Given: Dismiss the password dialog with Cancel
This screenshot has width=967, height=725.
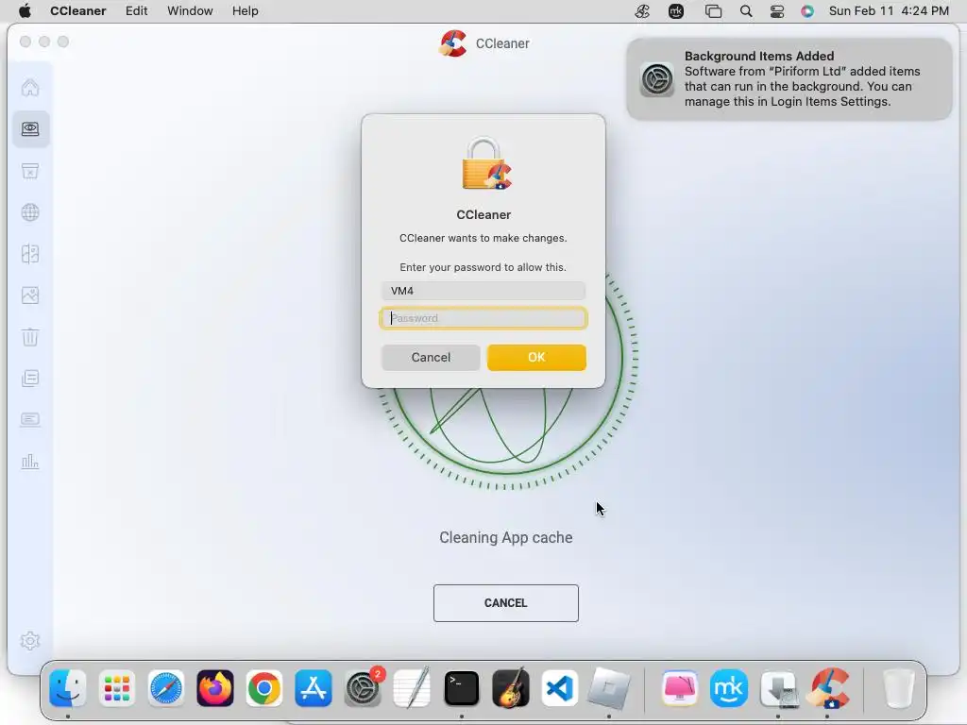Looking at the screenshot, I should click(431, 358).
